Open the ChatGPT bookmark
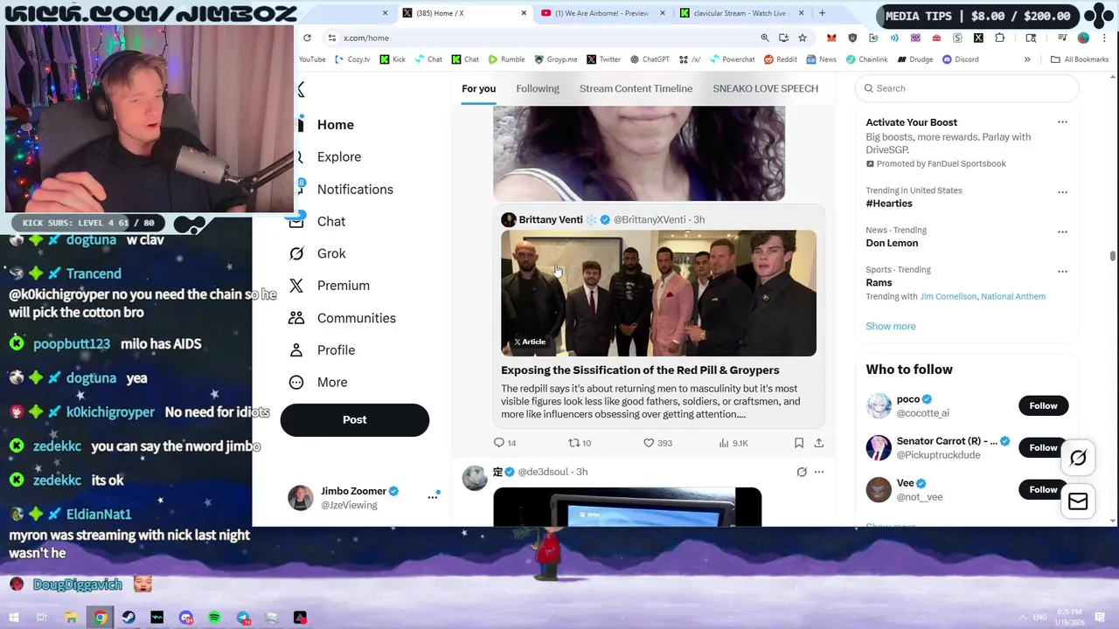 point(650,59)
